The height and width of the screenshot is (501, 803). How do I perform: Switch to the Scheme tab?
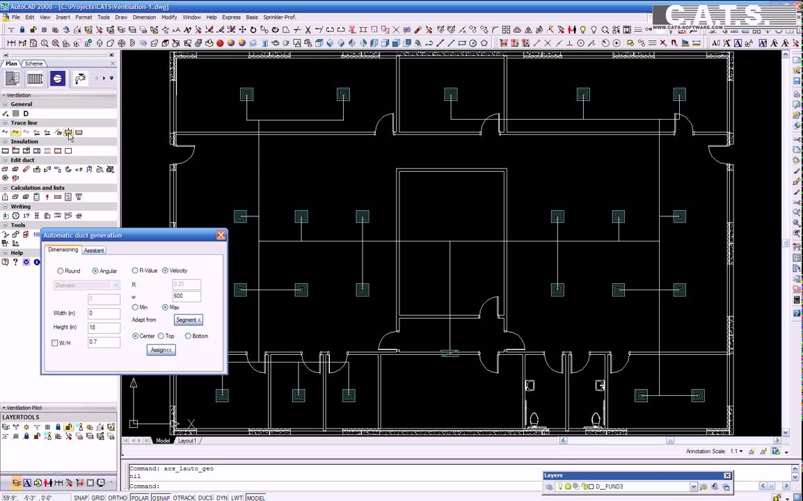coord(34,63)
